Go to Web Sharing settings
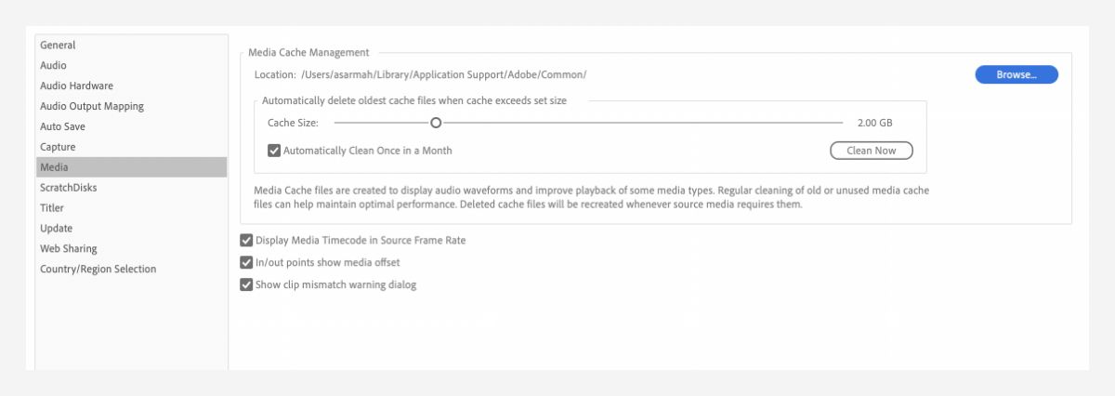 [x=68, y=249]
